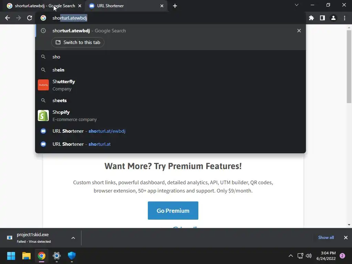
Task: Close the downloads bar
Action: pos(346,238)
